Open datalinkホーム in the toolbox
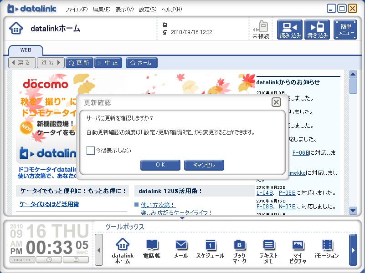 (x=123, y=251)
